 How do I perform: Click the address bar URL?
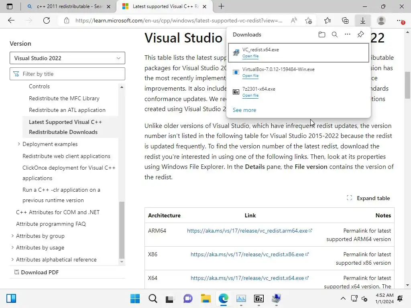(x=179, y=20)
